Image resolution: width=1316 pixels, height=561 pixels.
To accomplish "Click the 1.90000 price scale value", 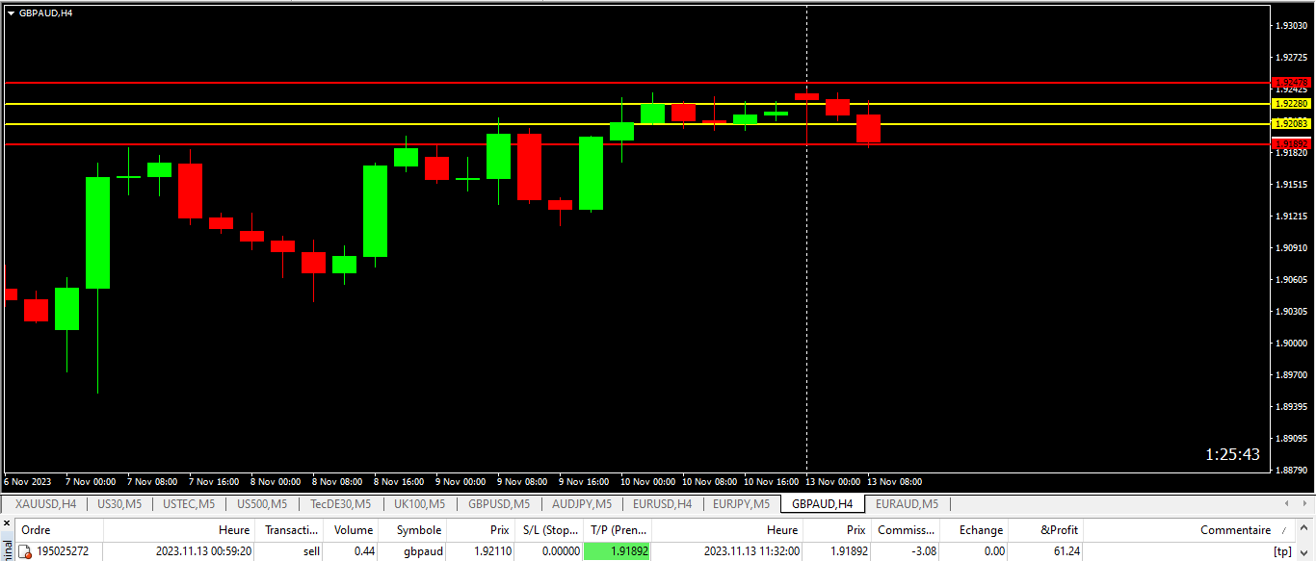I will tap(1291, 343).
